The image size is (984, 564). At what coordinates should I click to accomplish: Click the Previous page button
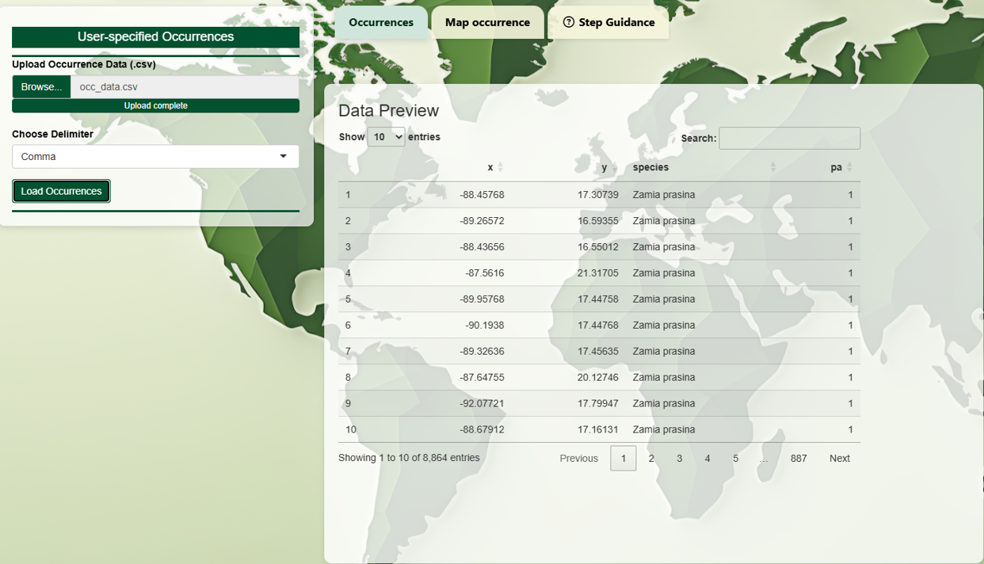(578, 458)
